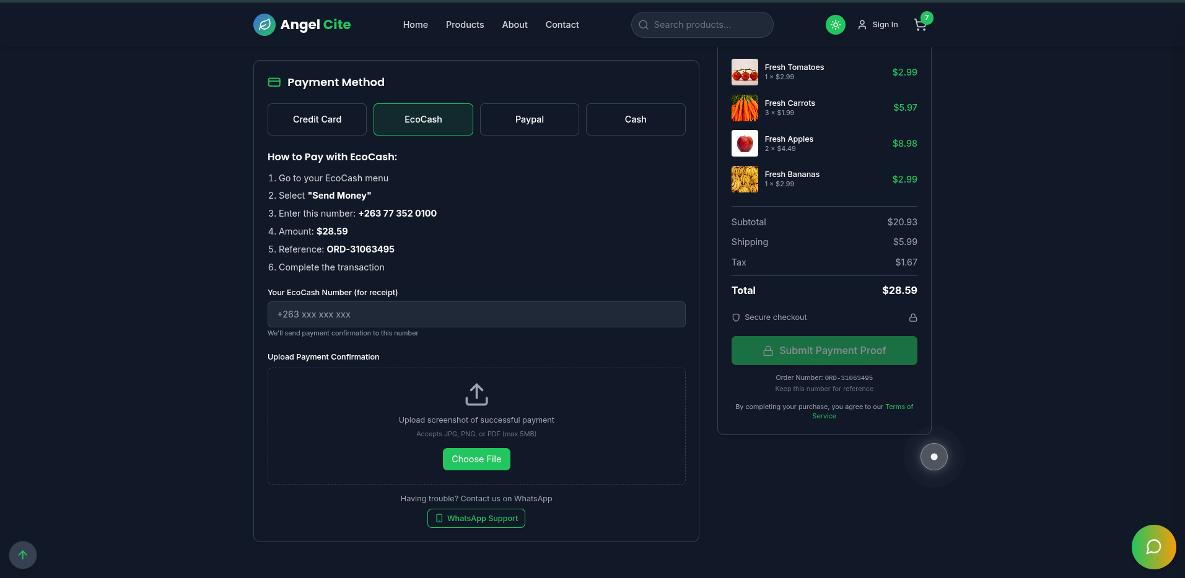The width and height of the screenshot is (1185, 578).
Task: Click the Fresh Carrots thumbnail image
Action: pyautogui.click(x=745, y=108)
